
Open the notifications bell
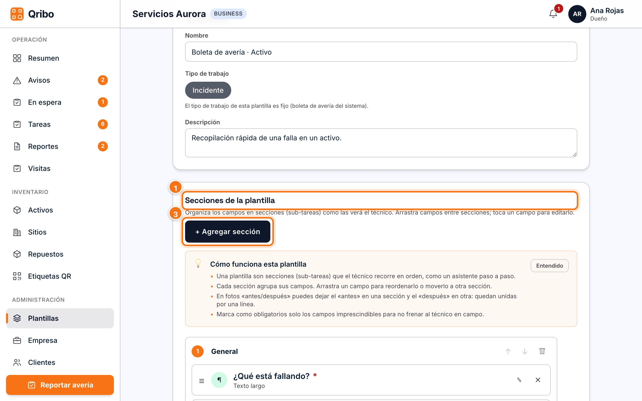pyautogui.click(x=553, y=14)
